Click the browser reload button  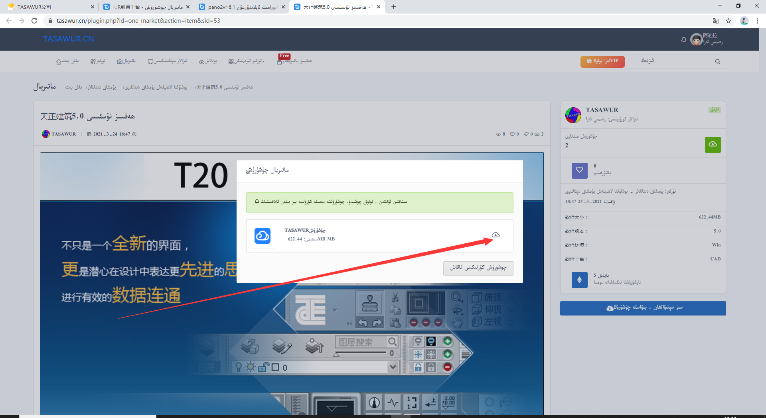[x=34, y=21]
